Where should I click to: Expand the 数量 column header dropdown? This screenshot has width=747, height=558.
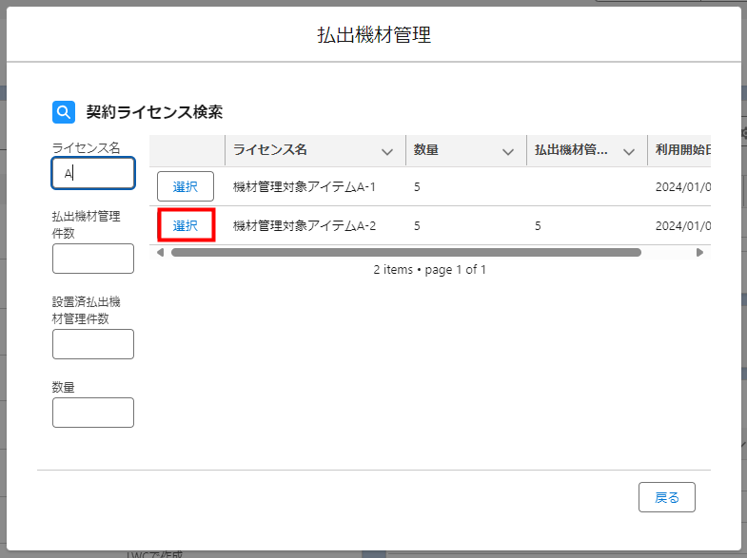coord(506,151)
